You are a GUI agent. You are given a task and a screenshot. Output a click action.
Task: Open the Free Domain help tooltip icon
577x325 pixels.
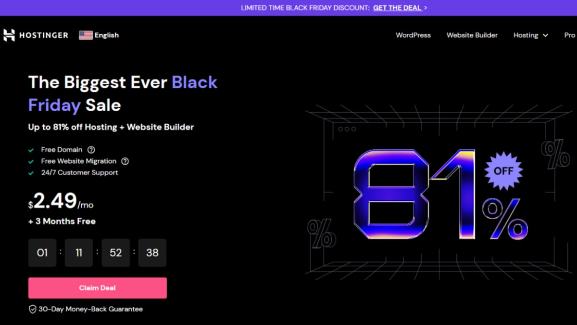[x=91, y=149]
